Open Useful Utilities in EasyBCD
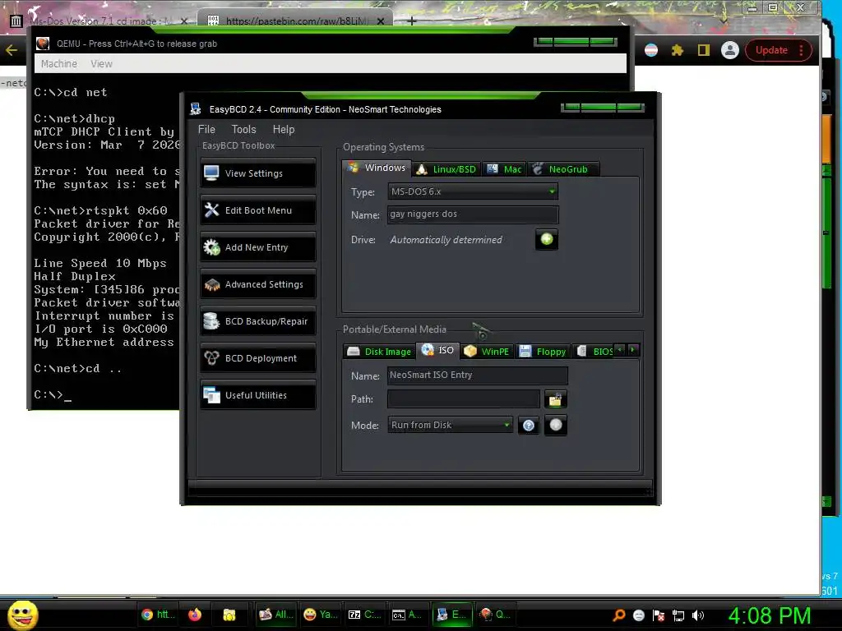 point(257,395)
